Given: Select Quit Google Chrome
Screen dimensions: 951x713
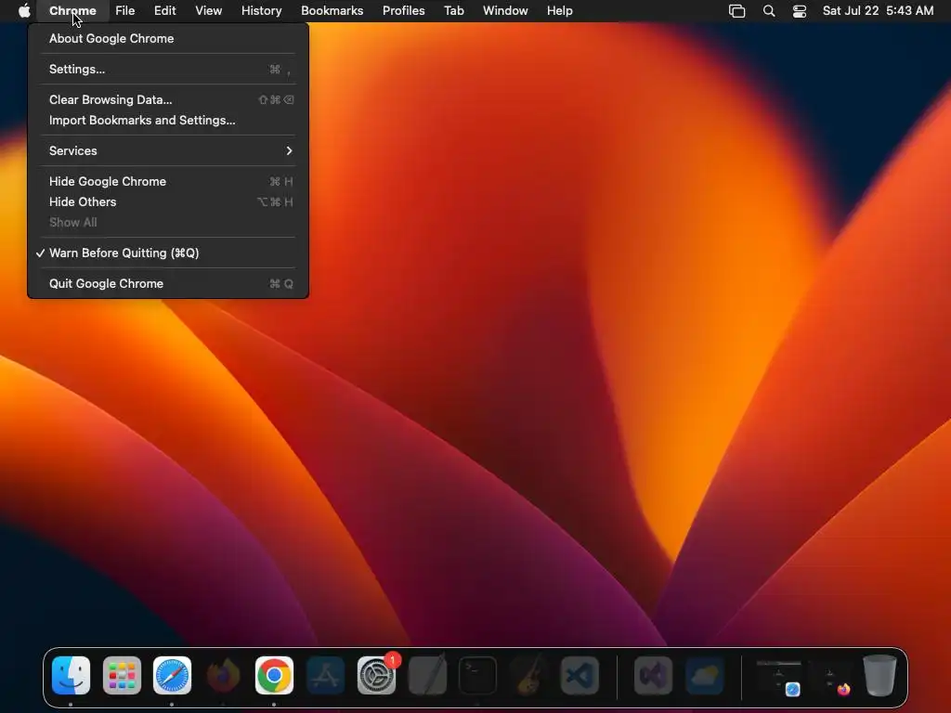Looking at the screenshot, I should click(x=168, y=284).
